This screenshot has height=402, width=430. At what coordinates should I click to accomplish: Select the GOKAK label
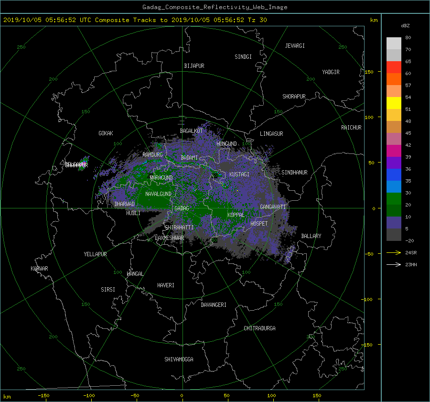[106, 133]
